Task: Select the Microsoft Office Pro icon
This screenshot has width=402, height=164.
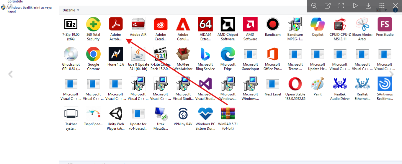Action: pyautogui.click(x=273, y=54)
